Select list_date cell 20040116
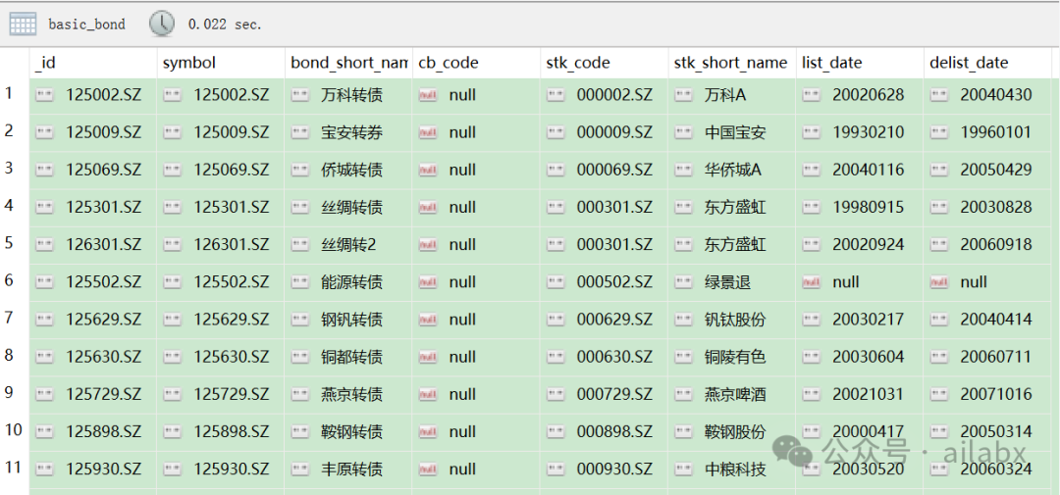The width and height of the screenshot is (1060, 495). pyautogui.click(x=859, y=170)
